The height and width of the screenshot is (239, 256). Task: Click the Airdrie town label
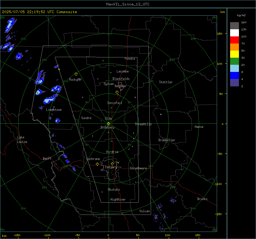tap(112, 152)
